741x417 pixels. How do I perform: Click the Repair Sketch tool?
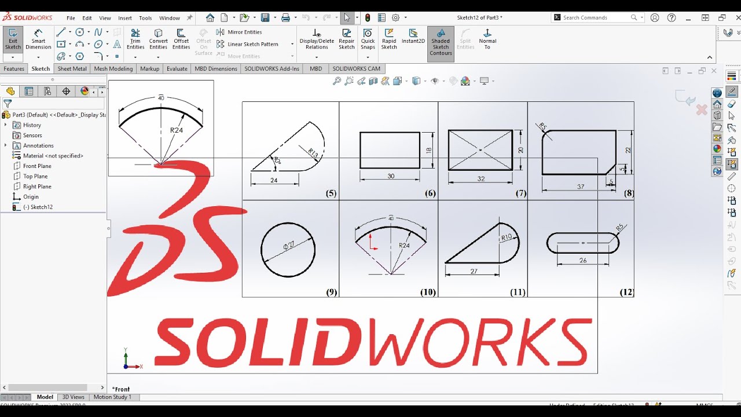point(347,39)
